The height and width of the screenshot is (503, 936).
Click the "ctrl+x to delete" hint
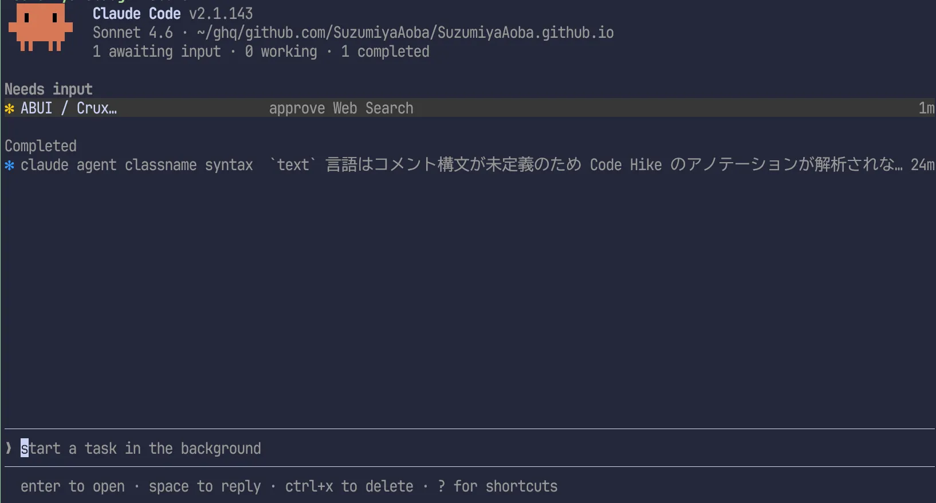[x=349, y=486]
